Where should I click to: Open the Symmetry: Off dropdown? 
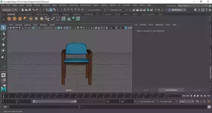tap(116, 10)
